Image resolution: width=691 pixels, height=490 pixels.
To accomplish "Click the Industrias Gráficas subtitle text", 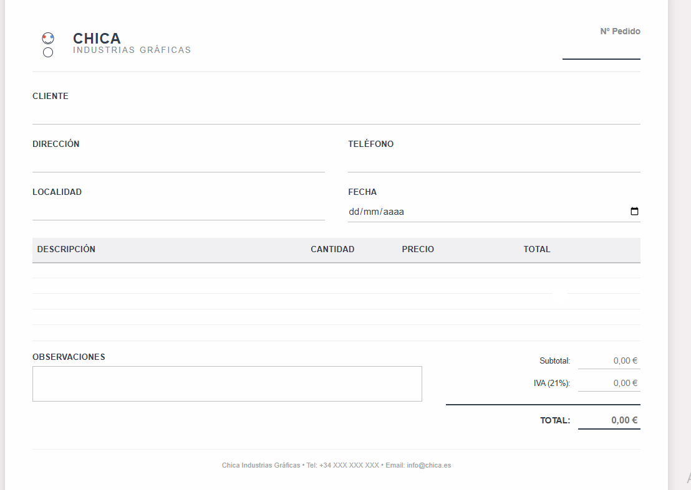I will (x=132, y=50).
